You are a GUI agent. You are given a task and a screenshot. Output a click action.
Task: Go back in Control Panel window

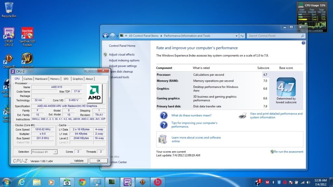(105, 36)
